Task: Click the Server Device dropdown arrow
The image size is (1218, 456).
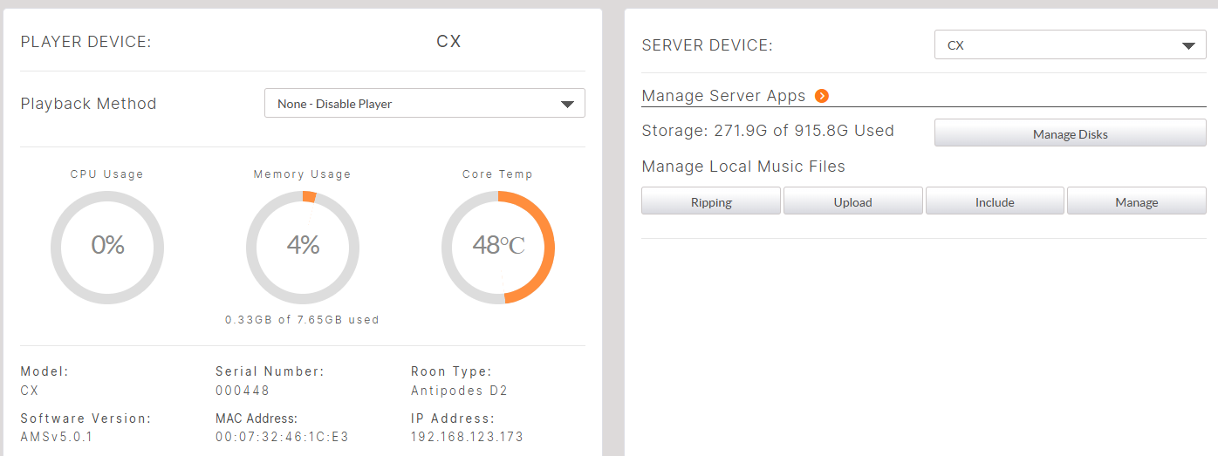Action: pos(1187,45)
